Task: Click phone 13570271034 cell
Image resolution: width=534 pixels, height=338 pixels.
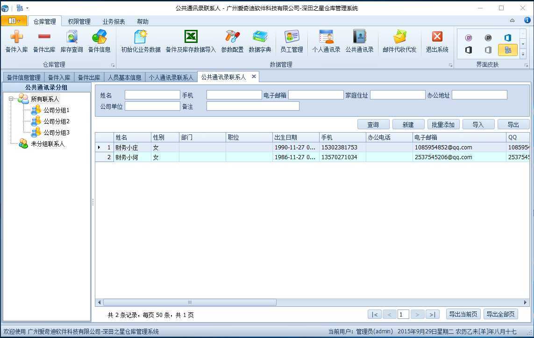Action: click(x=342, y=157)
